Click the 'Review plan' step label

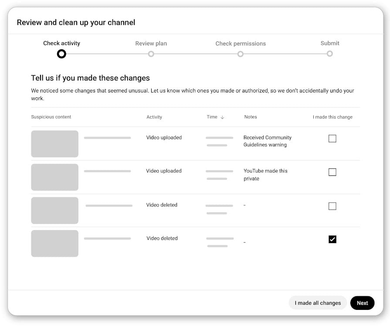tap(151, 43)
